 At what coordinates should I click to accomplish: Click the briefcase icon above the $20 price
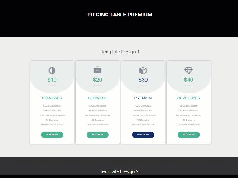coord(98,70)
